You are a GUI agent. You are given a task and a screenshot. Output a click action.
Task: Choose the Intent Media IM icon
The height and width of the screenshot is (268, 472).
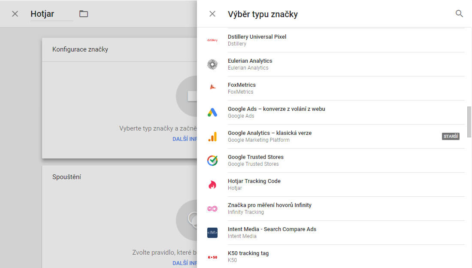(212, 233)
